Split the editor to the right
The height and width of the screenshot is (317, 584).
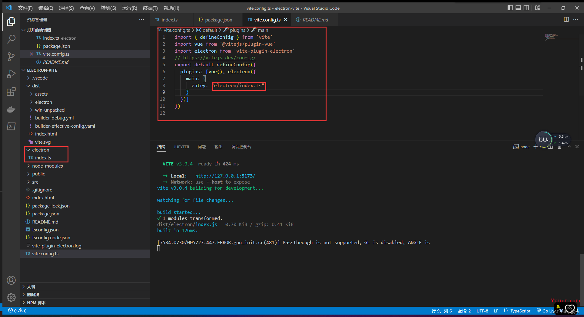tap(566, 20)
